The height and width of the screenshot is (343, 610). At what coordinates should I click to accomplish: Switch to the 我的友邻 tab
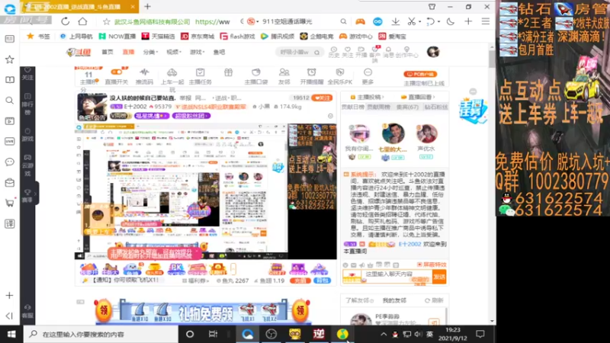394,300
